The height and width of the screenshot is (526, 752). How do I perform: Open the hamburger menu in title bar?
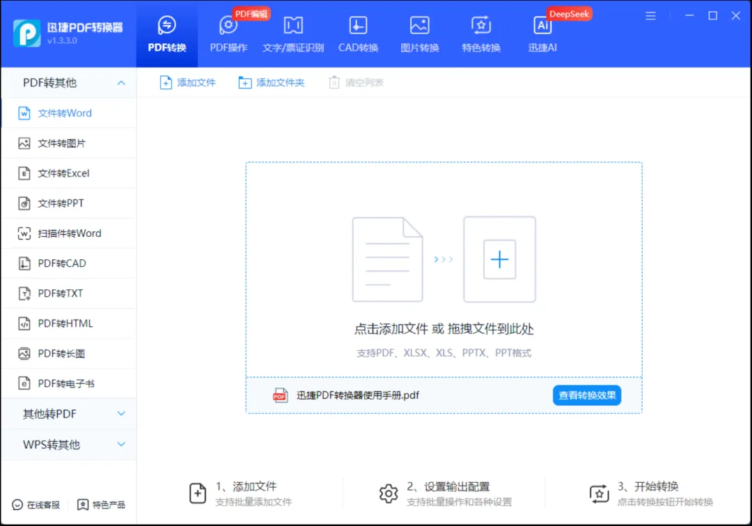[650, 16]
